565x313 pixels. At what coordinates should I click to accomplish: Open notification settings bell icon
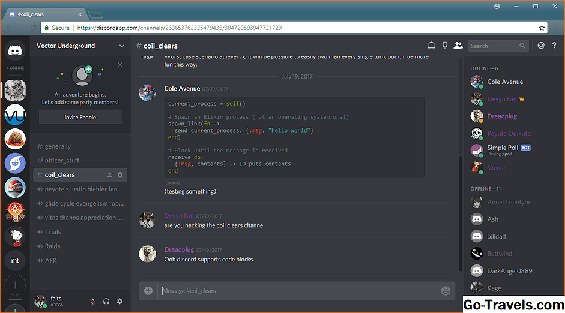point(431,46)
